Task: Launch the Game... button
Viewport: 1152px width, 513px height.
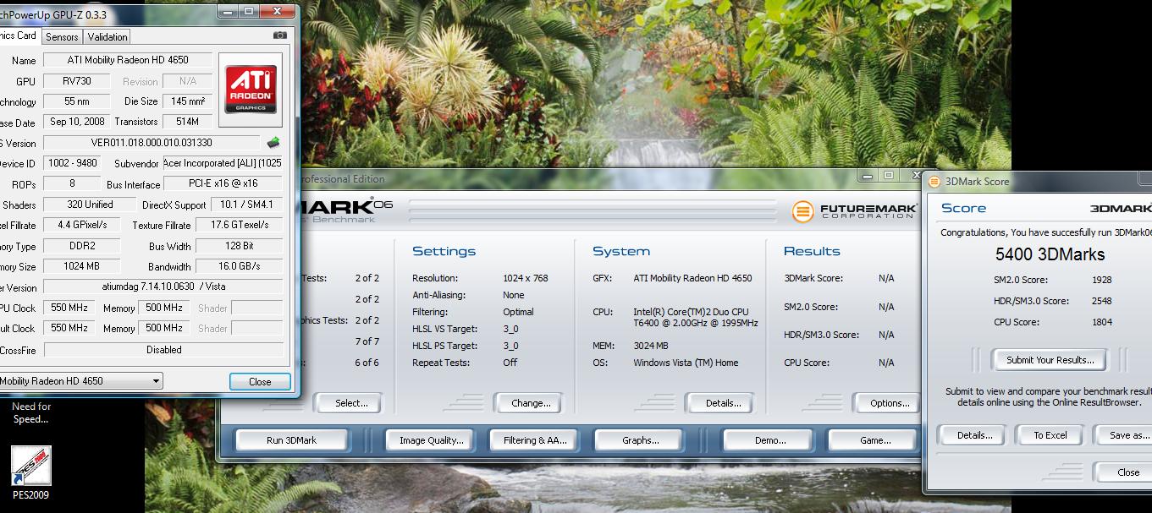Action: click(874, 440)
